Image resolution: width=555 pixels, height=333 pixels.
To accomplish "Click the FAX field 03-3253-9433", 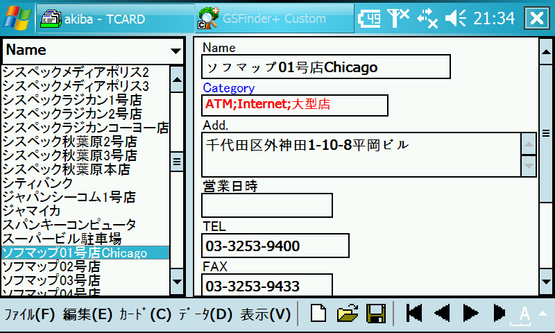I will [x=267, y=285].
